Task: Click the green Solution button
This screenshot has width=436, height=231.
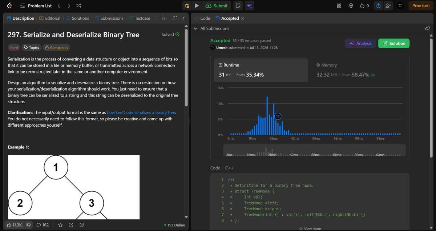Action: pyautogui.click(x=394, y=43)
